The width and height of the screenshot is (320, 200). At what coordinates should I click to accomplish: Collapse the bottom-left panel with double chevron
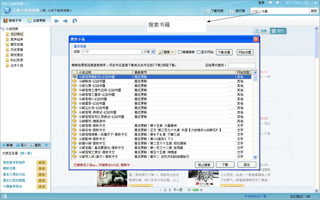click(46, 145)
